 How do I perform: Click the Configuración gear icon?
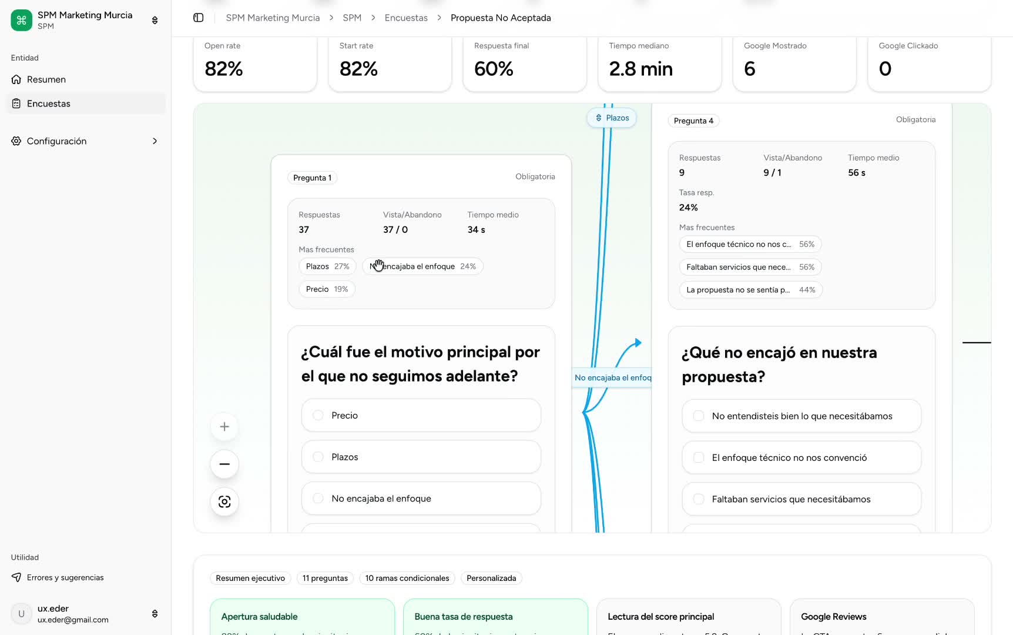16,141
